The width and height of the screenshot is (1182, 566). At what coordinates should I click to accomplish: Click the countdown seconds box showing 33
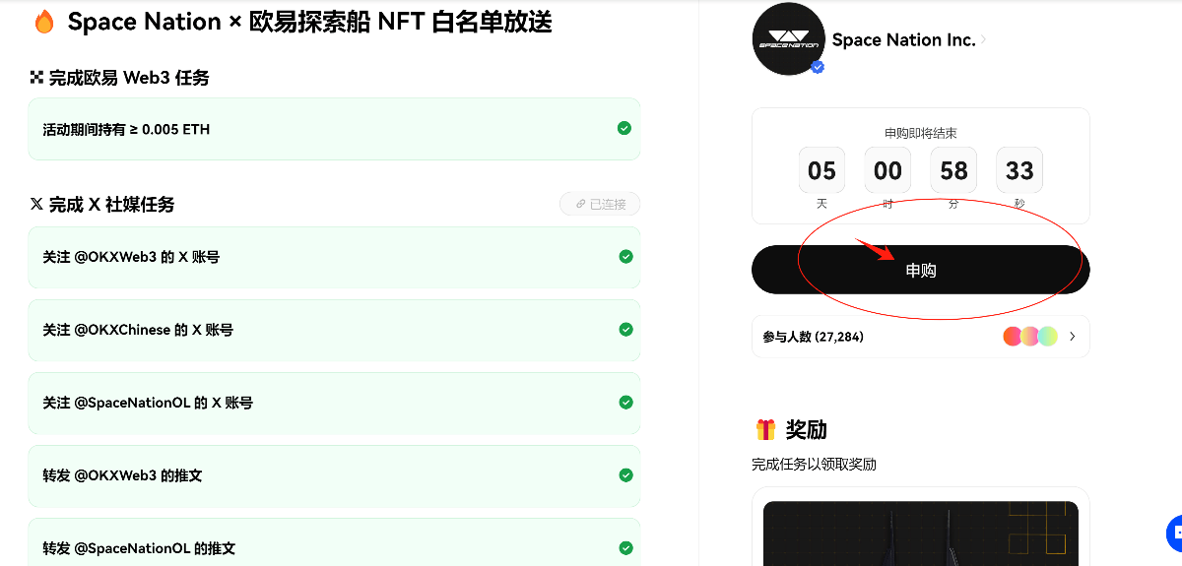[1019, 170]
